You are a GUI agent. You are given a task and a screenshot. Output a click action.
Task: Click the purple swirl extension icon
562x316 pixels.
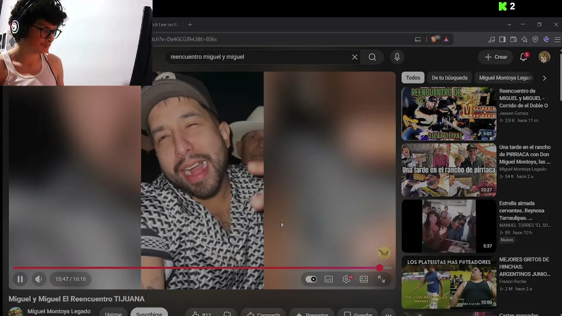tap(546, 39)
